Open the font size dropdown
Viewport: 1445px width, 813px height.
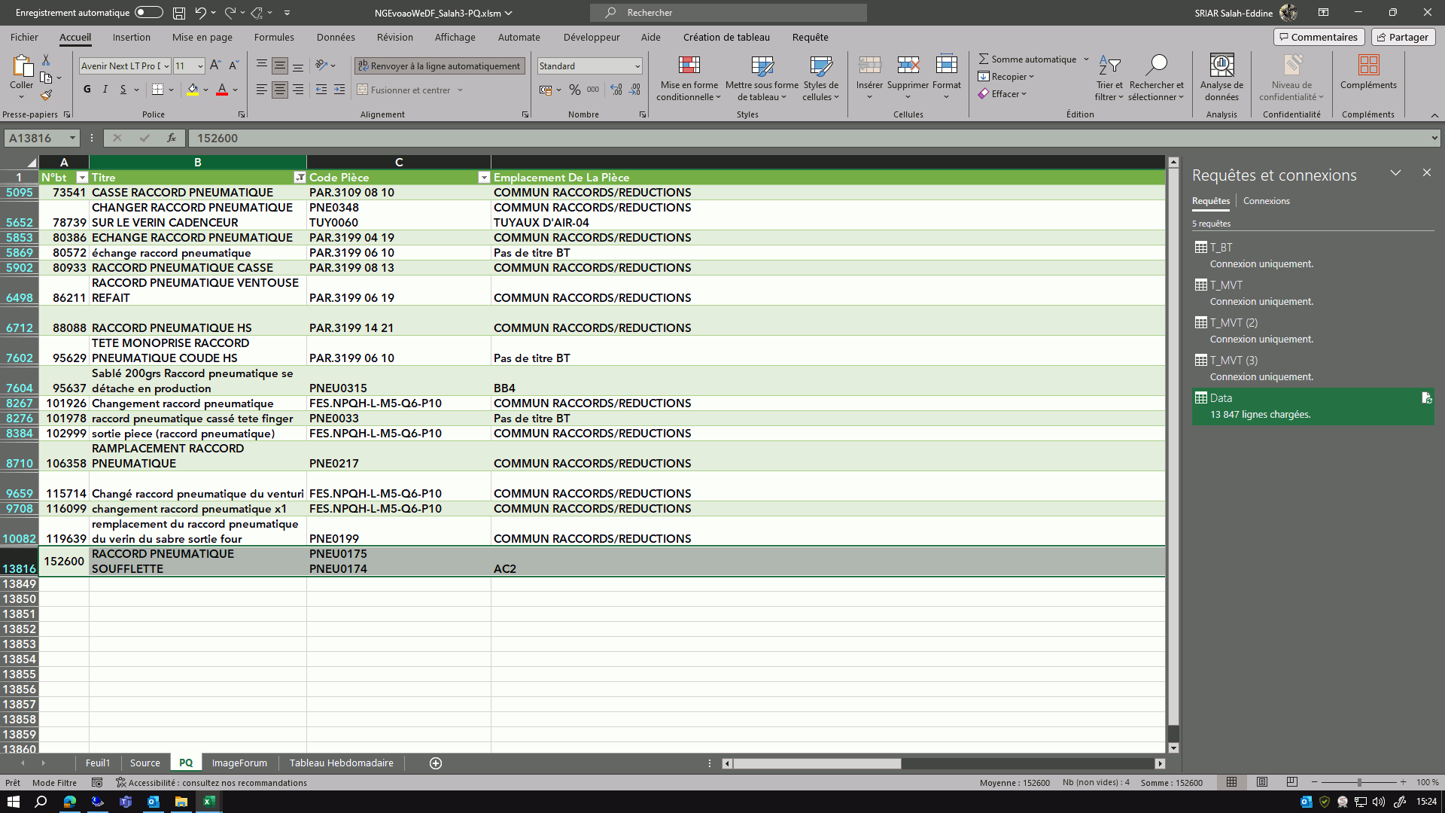(x=200, y=66)
